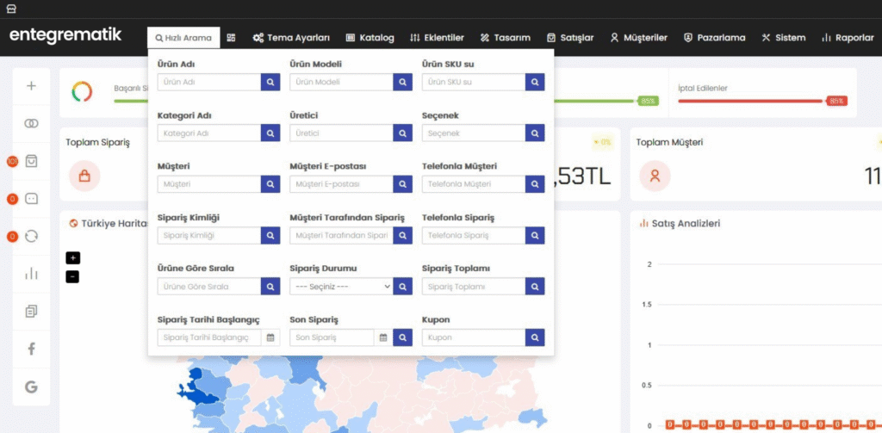Open the Tema Ayarları menu

291,38
